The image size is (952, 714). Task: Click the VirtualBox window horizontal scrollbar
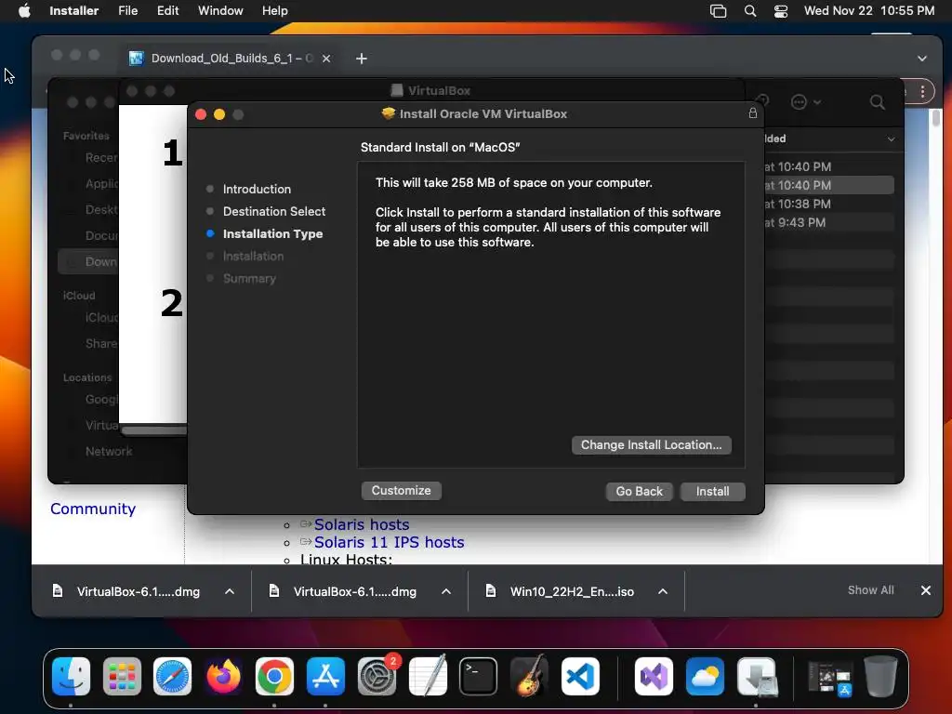click(155, 430)
